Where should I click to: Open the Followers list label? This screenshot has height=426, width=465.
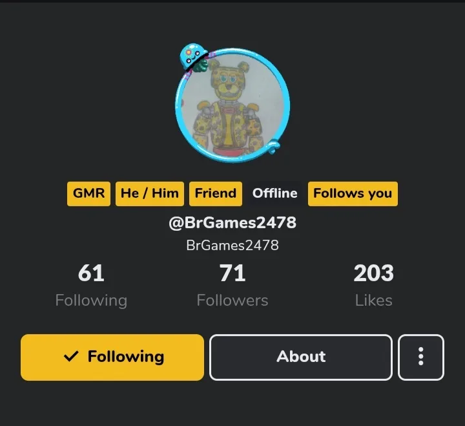[x=232, y=300]
